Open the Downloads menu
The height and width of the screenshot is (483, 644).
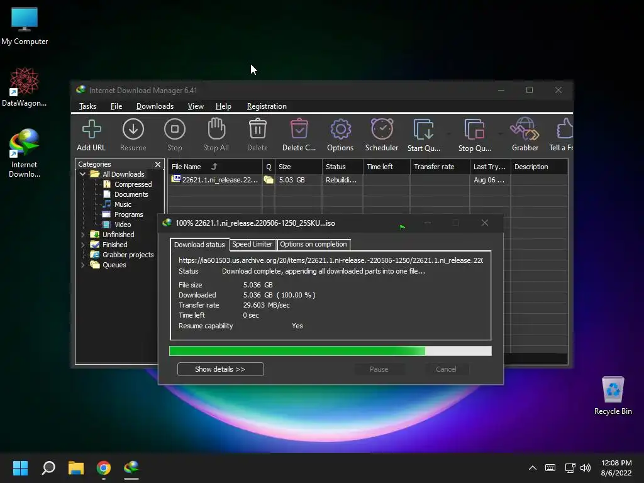(155, 106)
